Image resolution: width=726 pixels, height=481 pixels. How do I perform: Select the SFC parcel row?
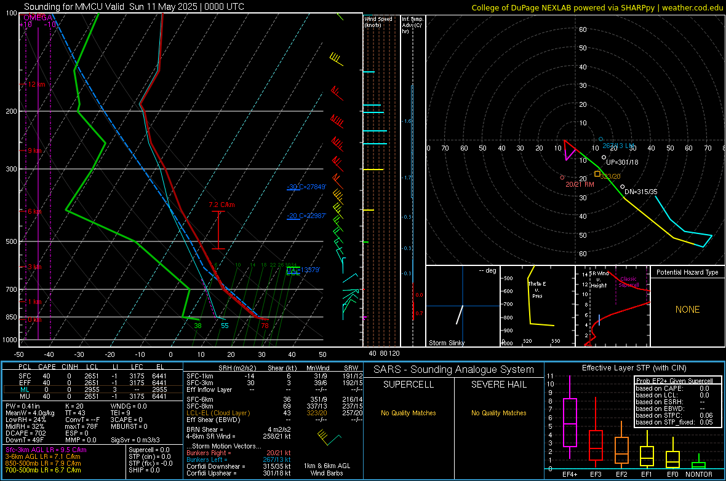[93, 376]
